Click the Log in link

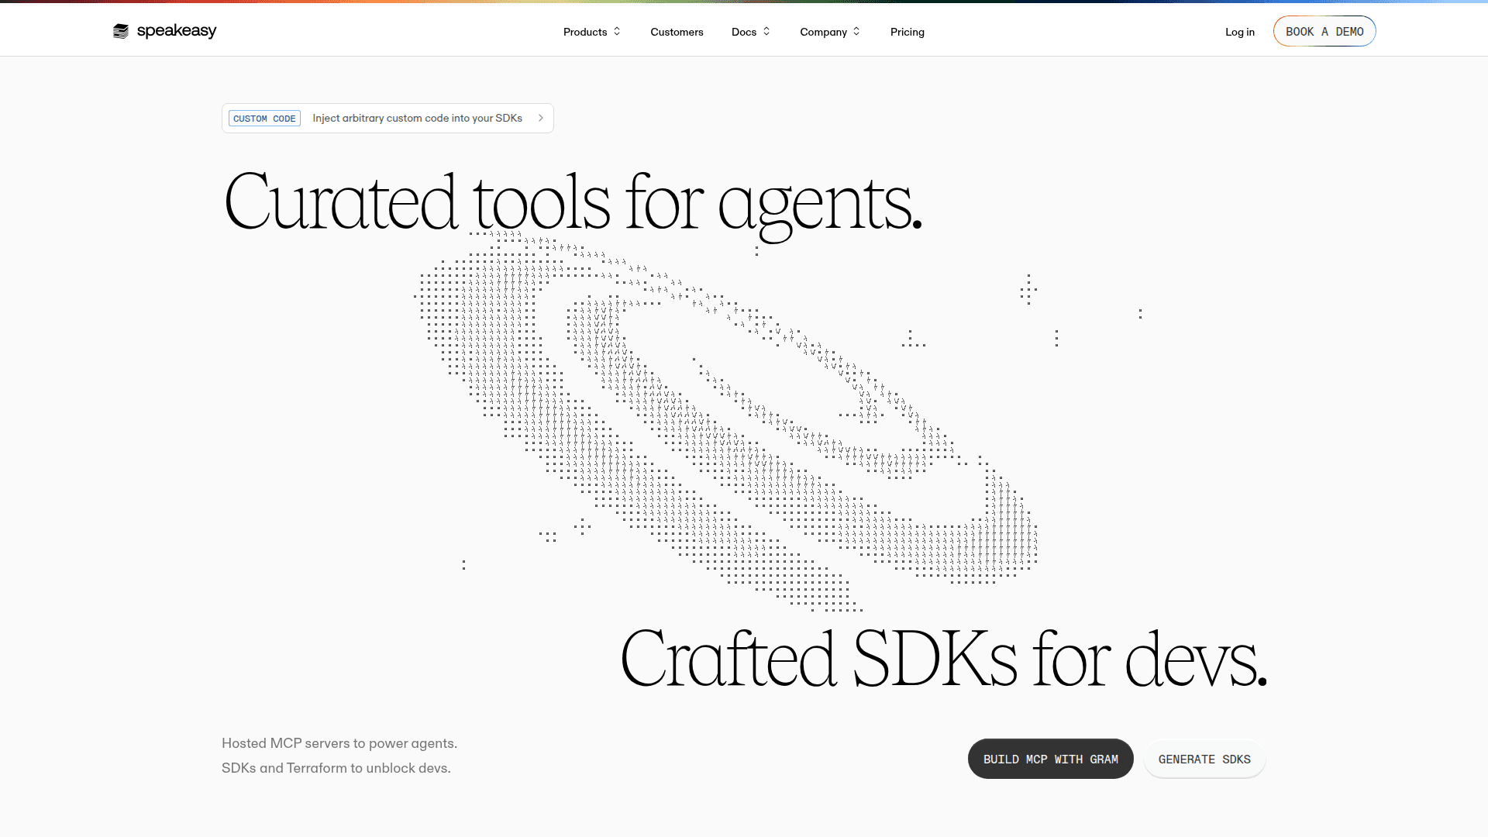click(1239, 32)
